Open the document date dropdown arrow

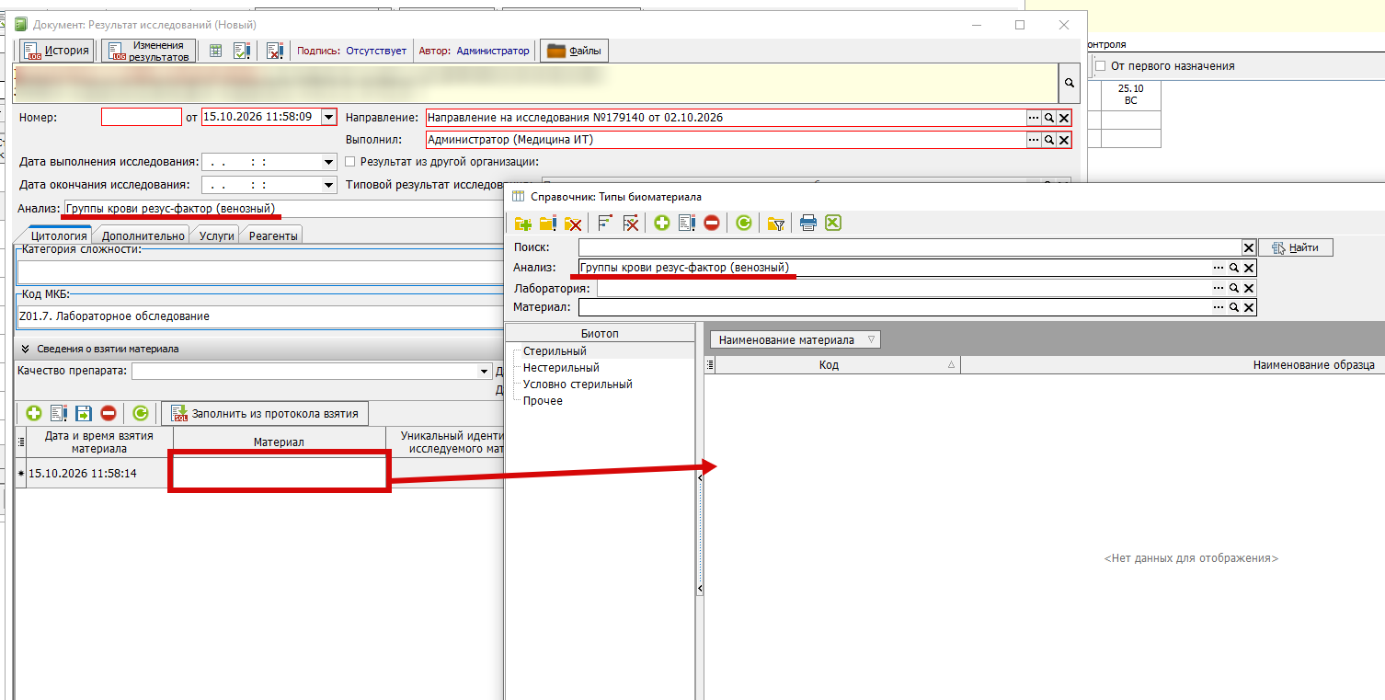pos(329,117)
